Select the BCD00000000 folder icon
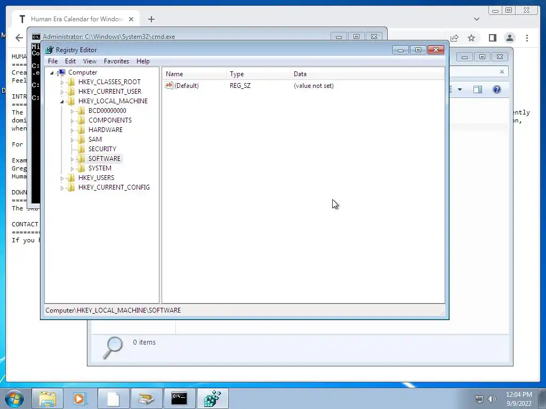This screenshot has width=546, height=409. (81, 111)
